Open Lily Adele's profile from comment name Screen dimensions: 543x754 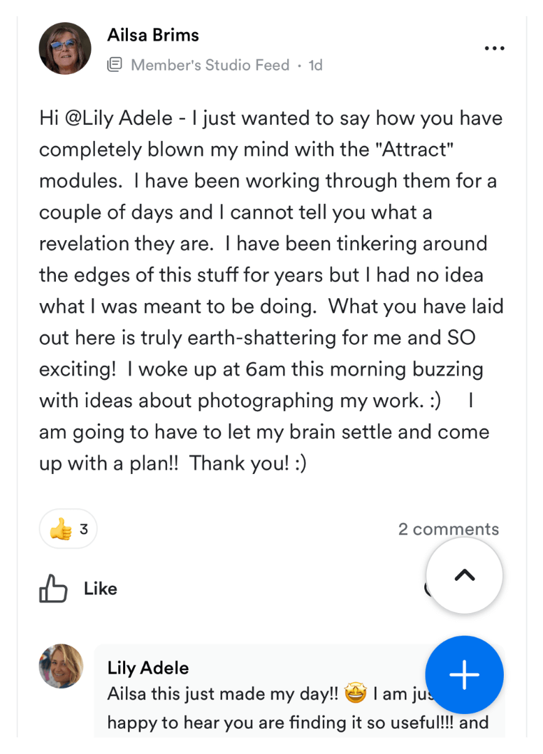pos(148,668)
